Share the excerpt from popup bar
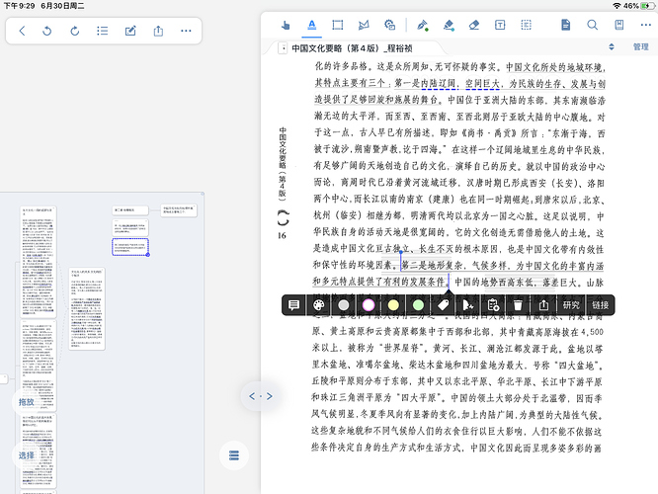 click(x=543, y=305)
